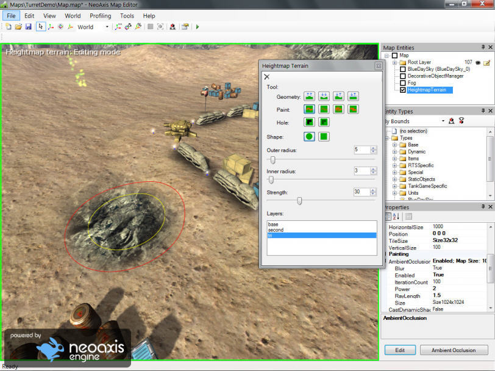Screen dimensions: 495x371
Task: Open the By Bounds dropdown
Action: pyautogui.click(x=443, y=121)
